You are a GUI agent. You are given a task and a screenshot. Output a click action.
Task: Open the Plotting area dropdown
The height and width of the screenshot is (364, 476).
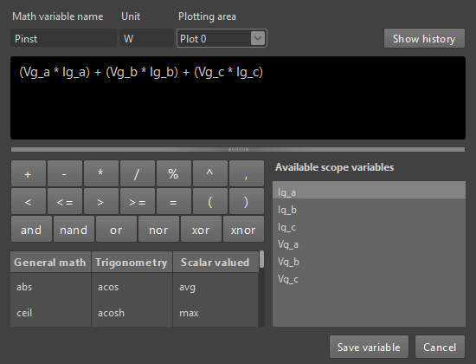coord(222,38)
